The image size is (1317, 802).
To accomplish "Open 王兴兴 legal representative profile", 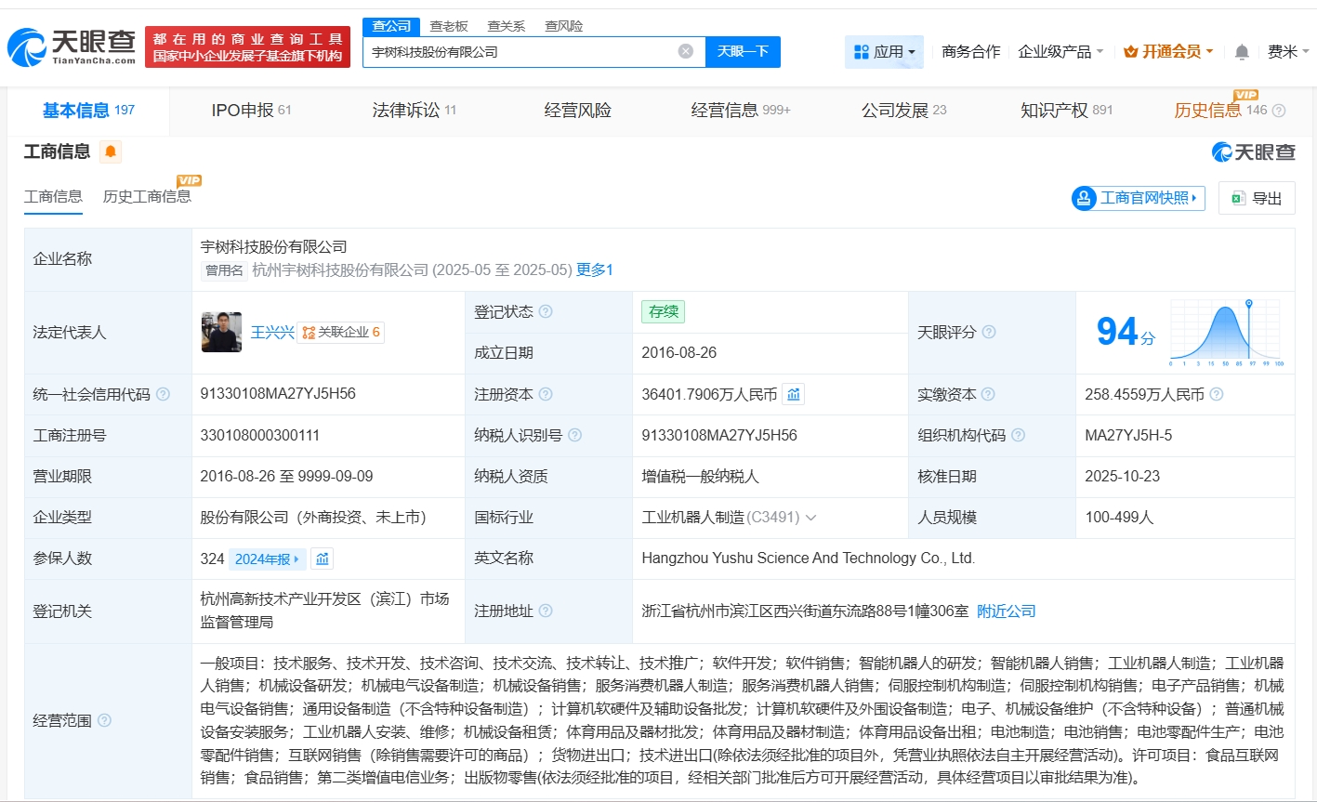I will 272,332.
